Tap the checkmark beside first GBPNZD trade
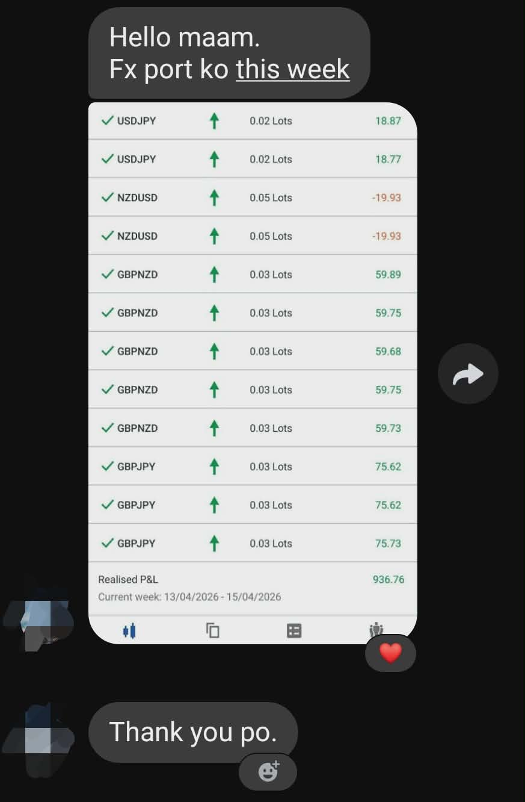 108,275
